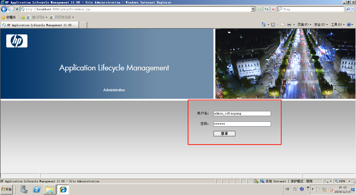Viewport: 356px width, 195px height.
Task: Click the magnifier Search button
Action: click(x=348, y=9)
